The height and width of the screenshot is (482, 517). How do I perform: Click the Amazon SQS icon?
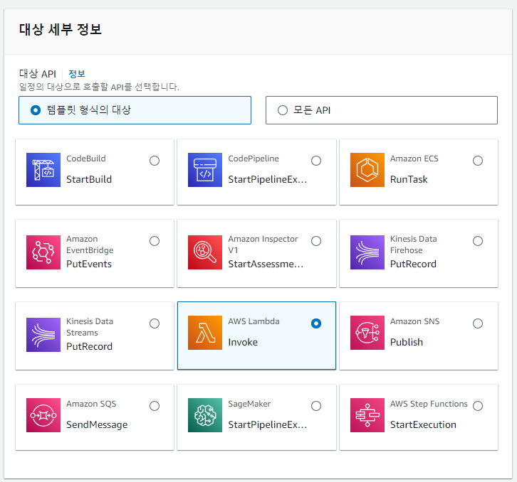[43, 415]
